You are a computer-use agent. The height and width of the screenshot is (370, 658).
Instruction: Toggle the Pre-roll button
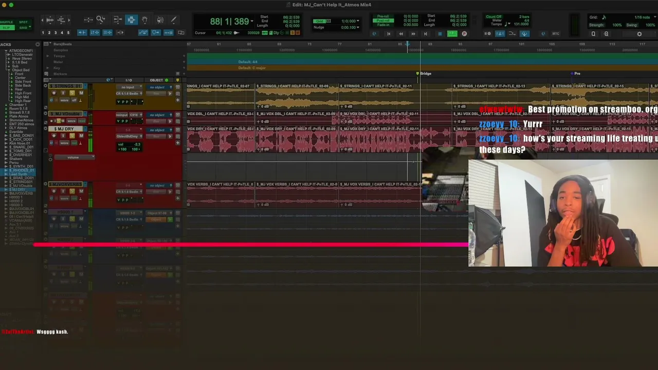(383, 17)
